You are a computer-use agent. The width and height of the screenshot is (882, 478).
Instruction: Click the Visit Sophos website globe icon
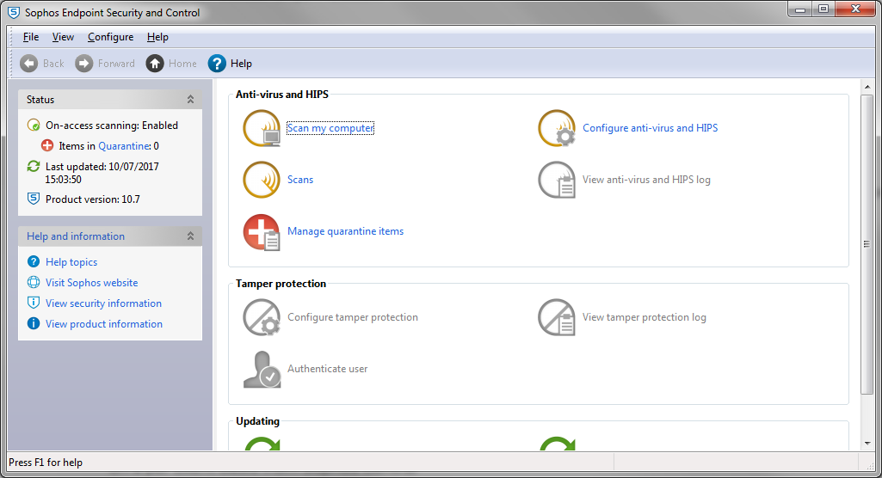point(34,283)
